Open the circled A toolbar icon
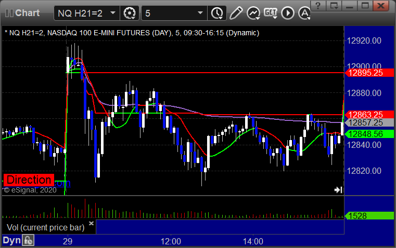This screenshot has width=396, height=248. click(x=304, y=13)
